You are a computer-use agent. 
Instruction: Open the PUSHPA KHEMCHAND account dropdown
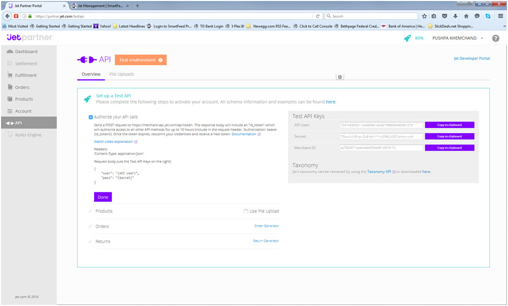pyautogui.click(x=457, y=38)
